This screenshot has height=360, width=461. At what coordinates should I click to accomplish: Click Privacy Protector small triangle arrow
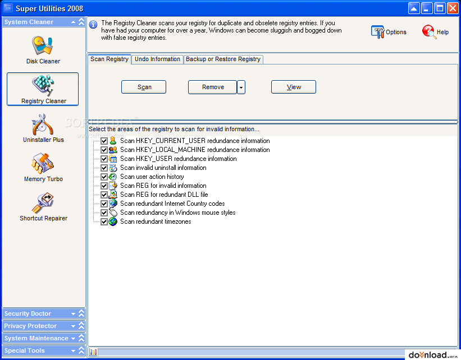pos(73,326)
